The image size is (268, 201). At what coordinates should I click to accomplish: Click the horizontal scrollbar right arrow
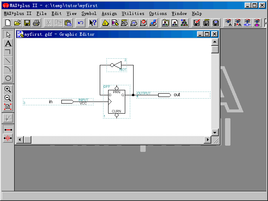point(207,140)
